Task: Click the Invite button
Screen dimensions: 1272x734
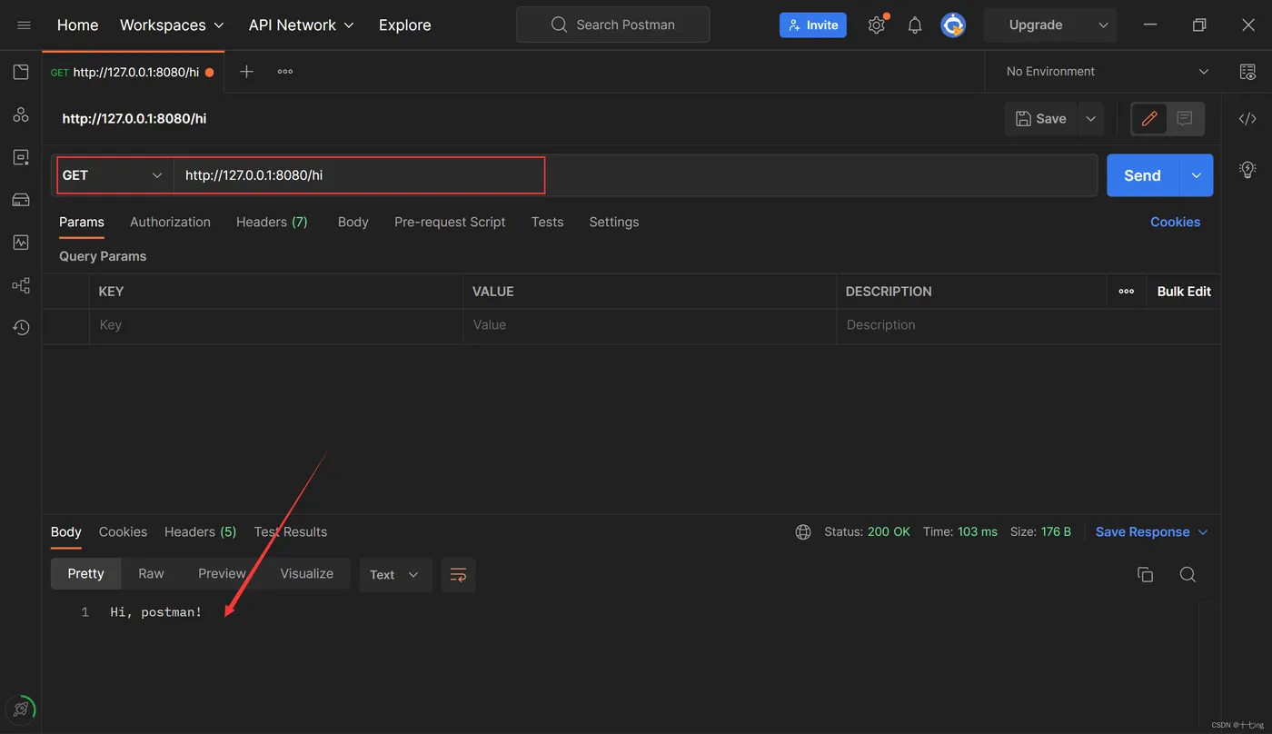Action: (813, 25)
